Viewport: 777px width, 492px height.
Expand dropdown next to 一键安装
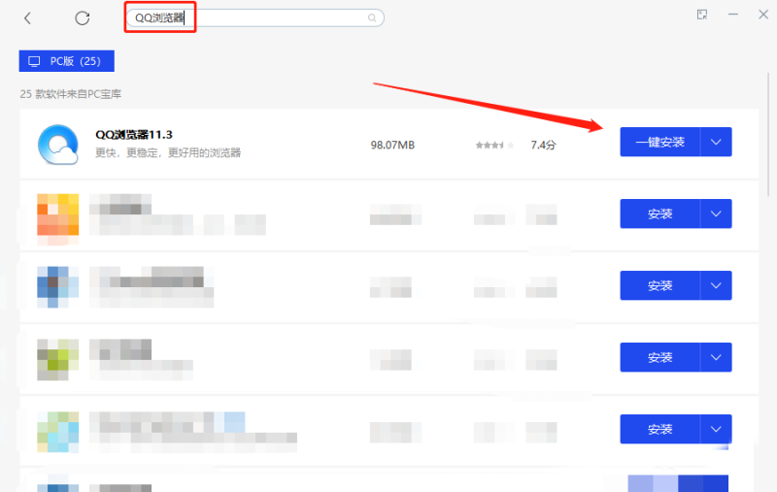coord(716,142)
